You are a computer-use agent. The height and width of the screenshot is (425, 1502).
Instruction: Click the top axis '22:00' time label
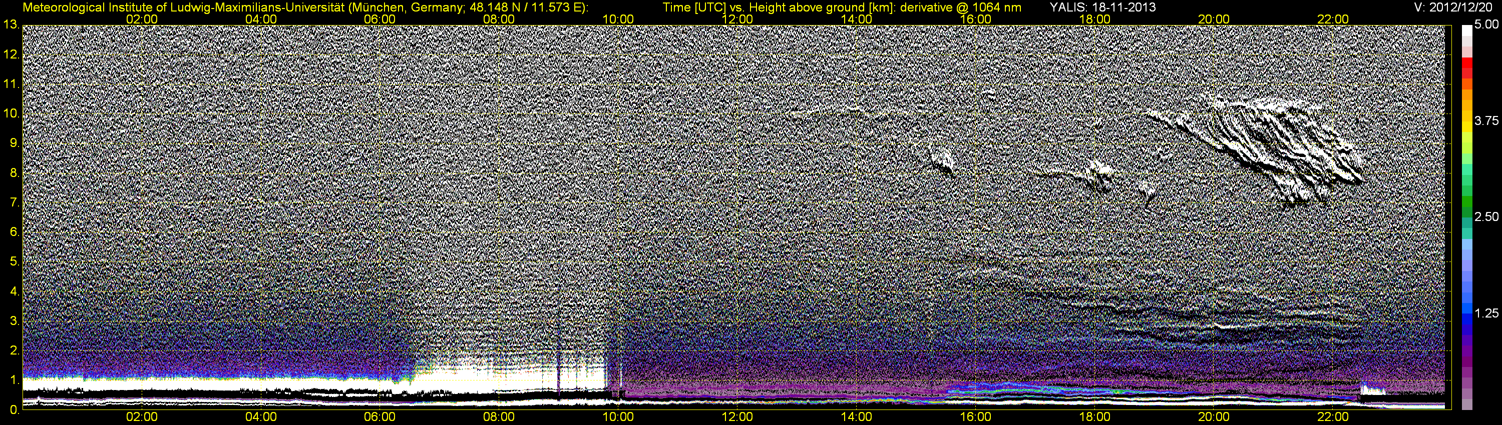(1333, 19)
